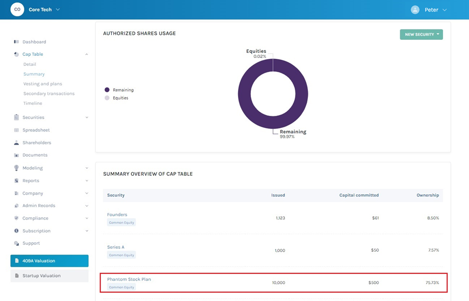469x301 pixels.
Task: Expand the Reports submenu chevron
Action: point(87,181)
